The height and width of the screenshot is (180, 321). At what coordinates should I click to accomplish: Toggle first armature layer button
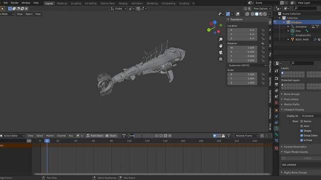282,73
